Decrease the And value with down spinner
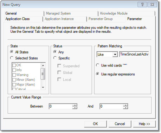The height and width of the screenshot is (133, 161). click(125, 108)
